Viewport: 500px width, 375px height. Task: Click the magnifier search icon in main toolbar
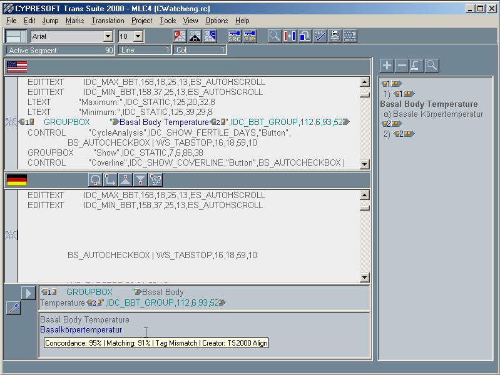pyautogui.click(x=274, y=36)
